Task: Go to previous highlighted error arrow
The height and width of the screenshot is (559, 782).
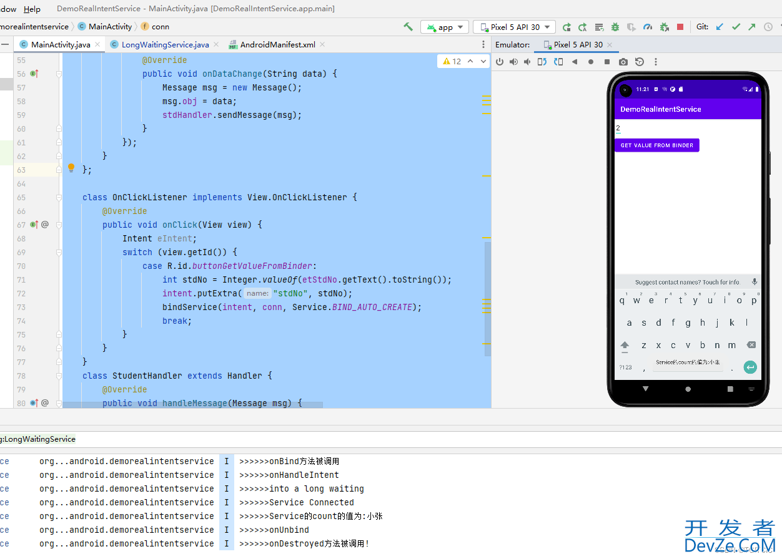Action: 470,61
